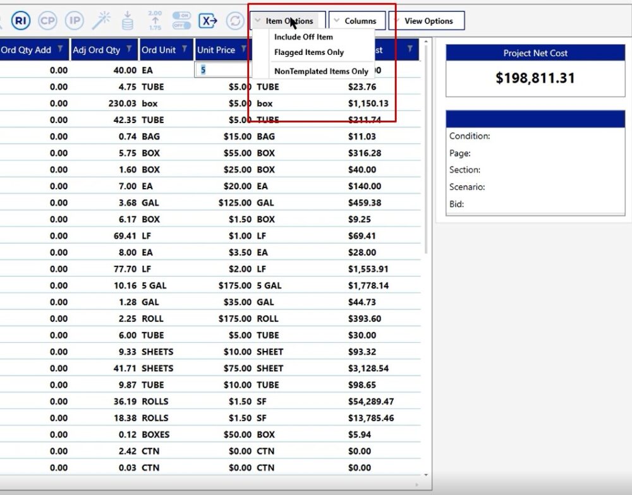Click the download-to-database icon
The image size is (632, 495).
tap(128, 21)
